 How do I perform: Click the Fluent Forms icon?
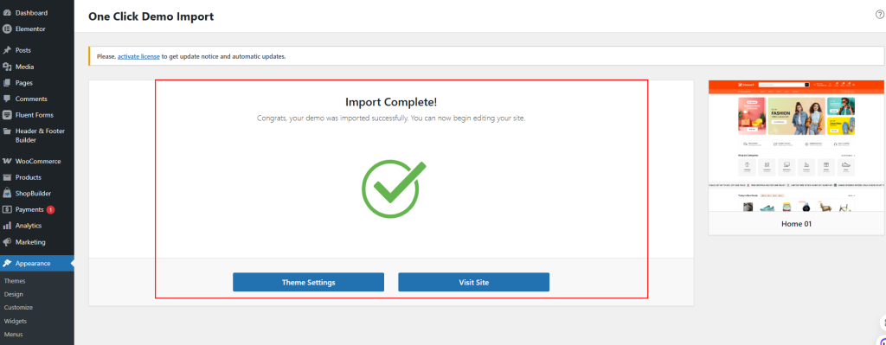(7, 115)
